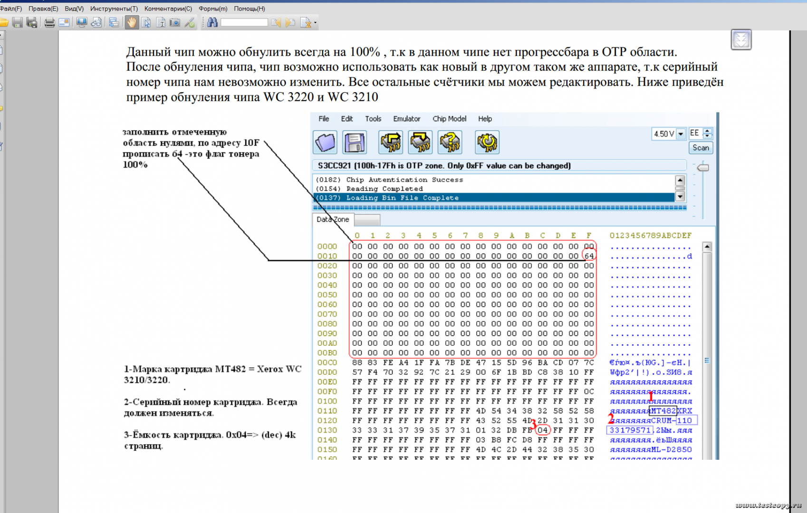The image size is (807, 513).
Task: Open the Chip Model menu
Action: pyautogui.click(x=449, y=119)
